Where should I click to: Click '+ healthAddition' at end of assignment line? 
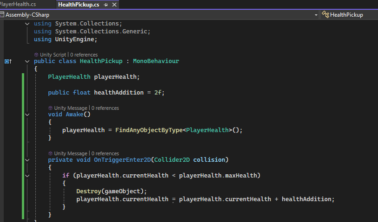[303, 199]
